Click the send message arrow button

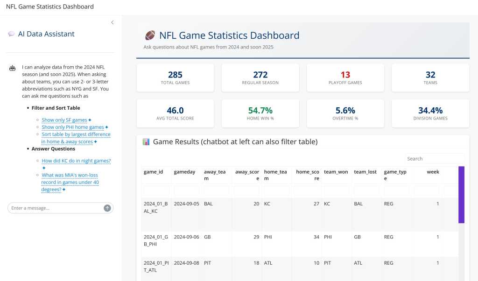pyautogui.click(x=107, y=208)
